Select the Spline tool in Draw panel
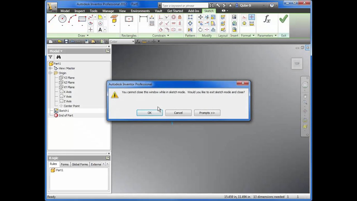 (90, 17)
